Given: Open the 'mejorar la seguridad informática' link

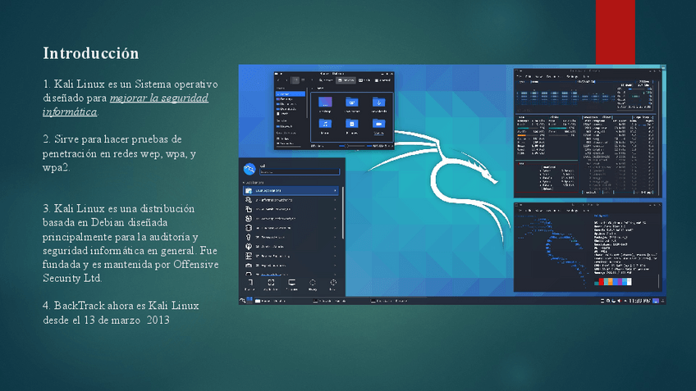Looking at the screenshot, I should (x=126, y=105).
